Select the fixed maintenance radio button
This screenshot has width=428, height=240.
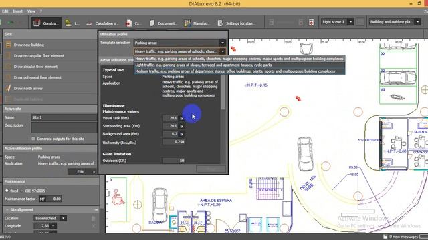point(7,191)
